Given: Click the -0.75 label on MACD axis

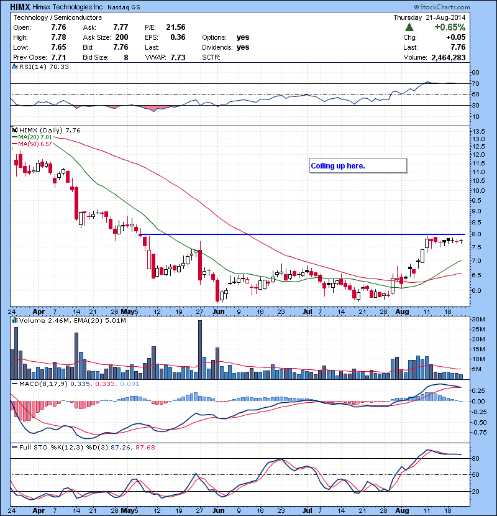Looking at the screenshot, I should click(478, 433).
